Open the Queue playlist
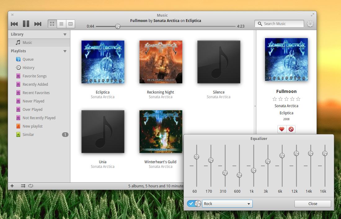The width and height of the screenshot is (341, 219). pos(39,59)
